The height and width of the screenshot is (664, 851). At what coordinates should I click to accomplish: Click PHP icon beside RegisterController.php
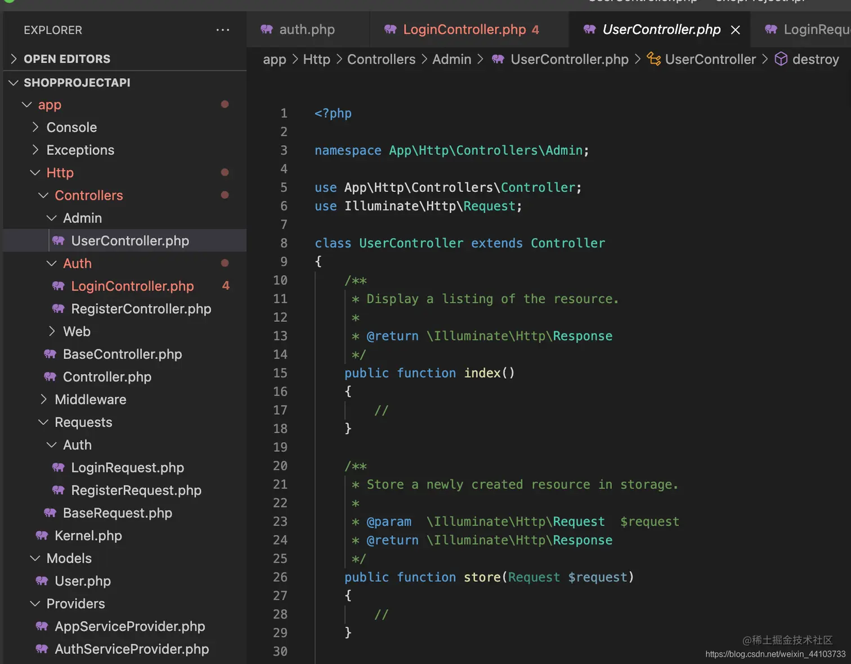[x=59, y=308]
